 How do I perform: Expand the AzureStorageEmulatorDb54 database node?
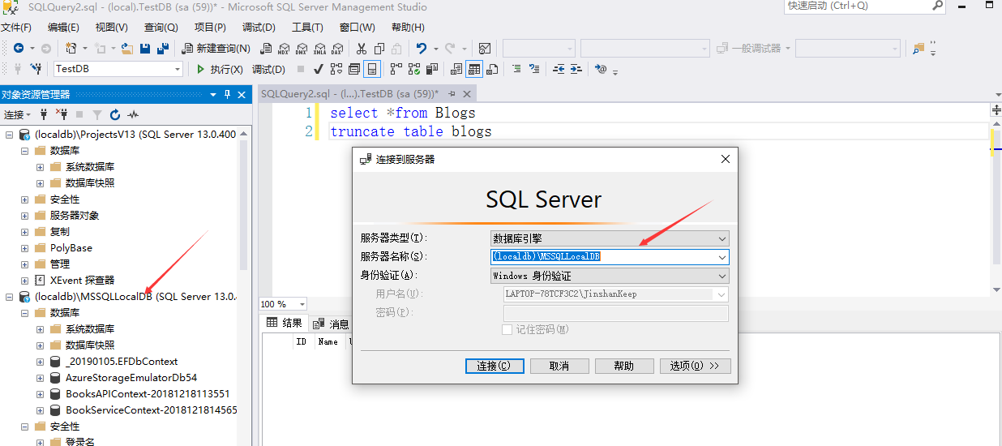(41, 378)
